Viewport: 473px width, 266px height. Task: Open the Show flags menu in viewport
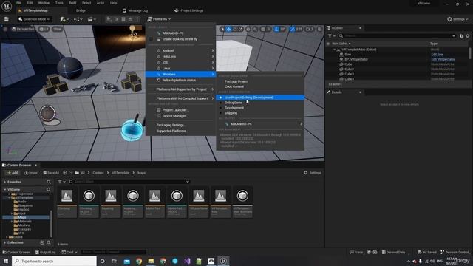click(58, 29)
